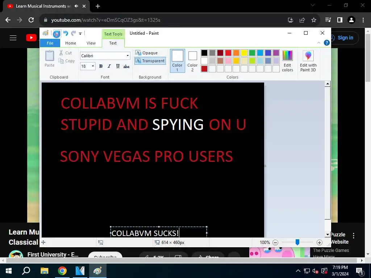Open more options dots beside Puzzle video

354,235
